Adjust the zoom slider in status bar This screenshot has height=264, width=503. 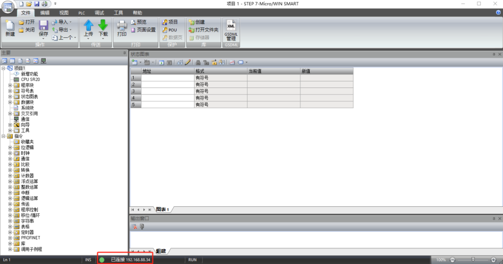[473, 259]
